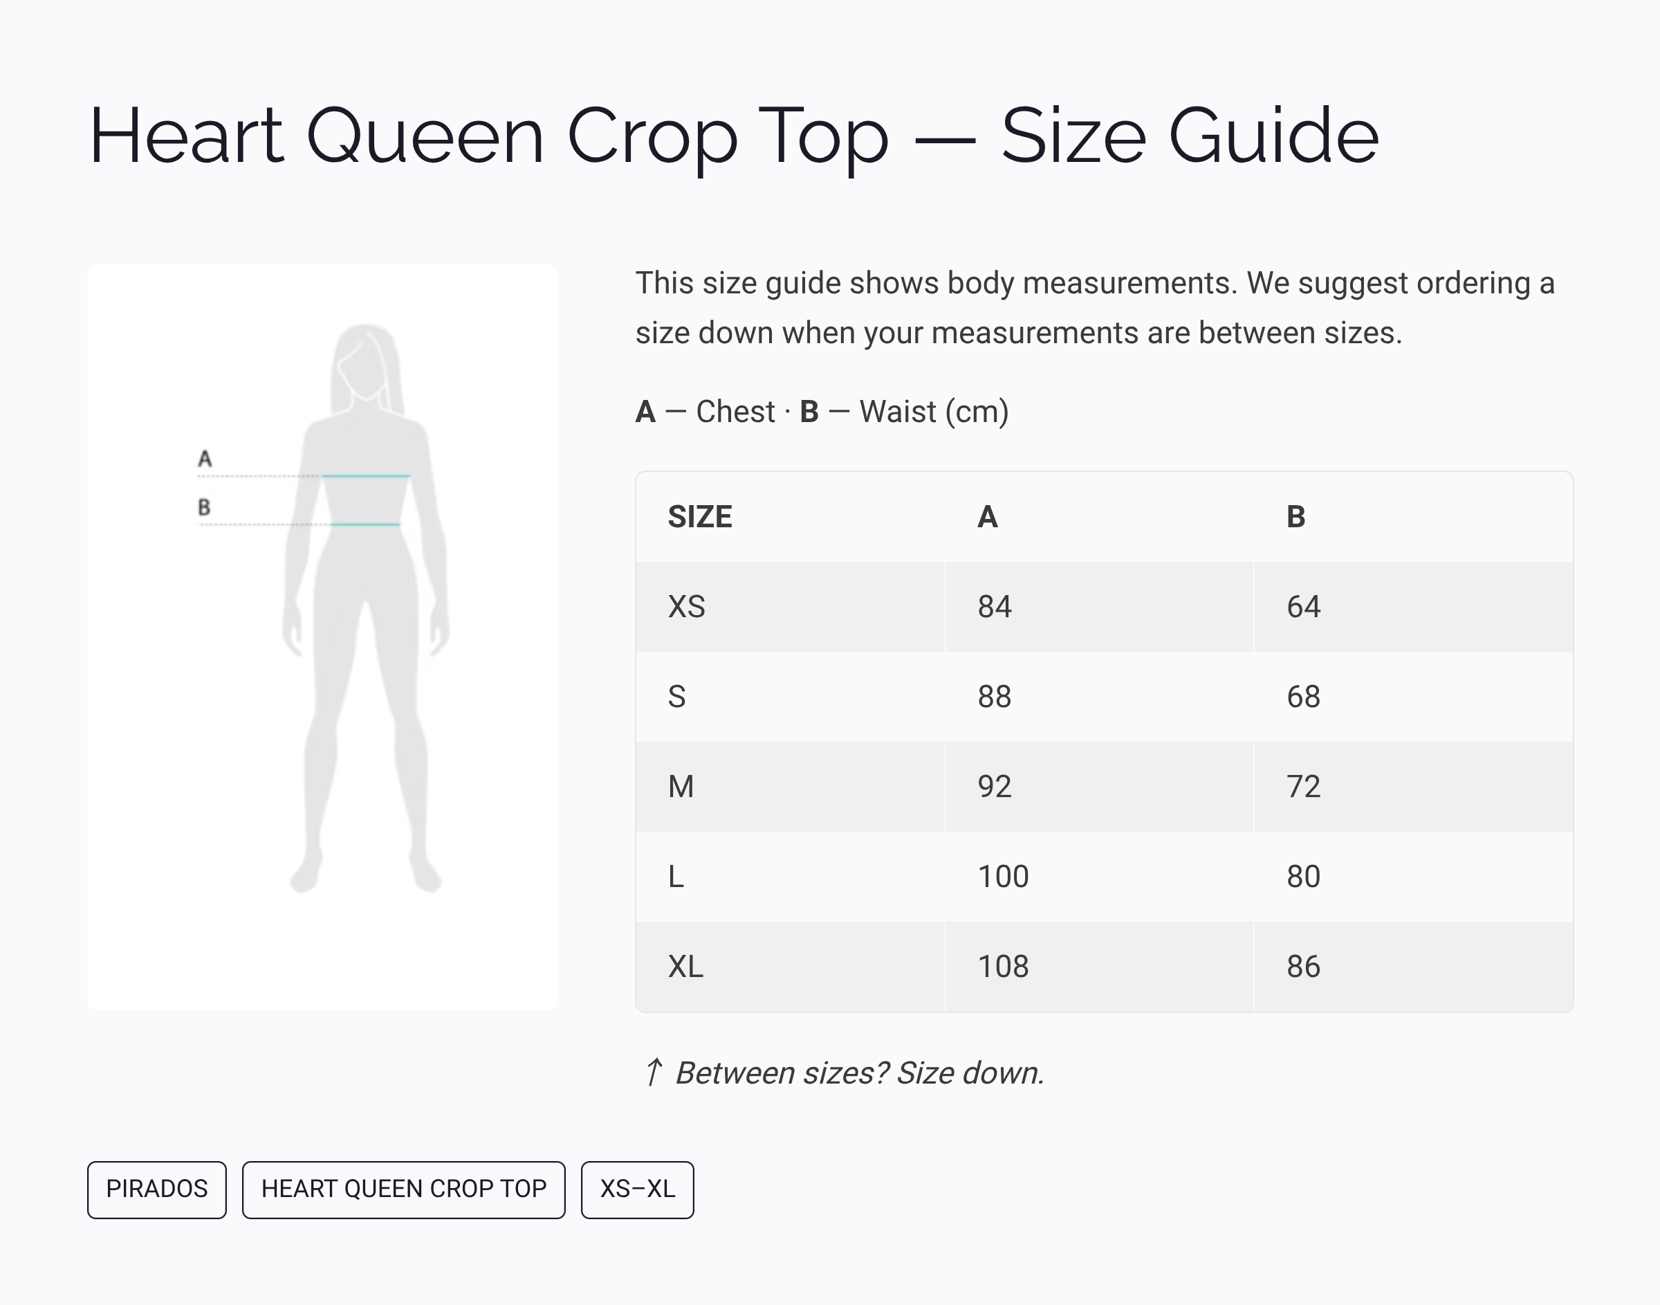
Task: Click the B column header in the table
Action: [1295, 518]
